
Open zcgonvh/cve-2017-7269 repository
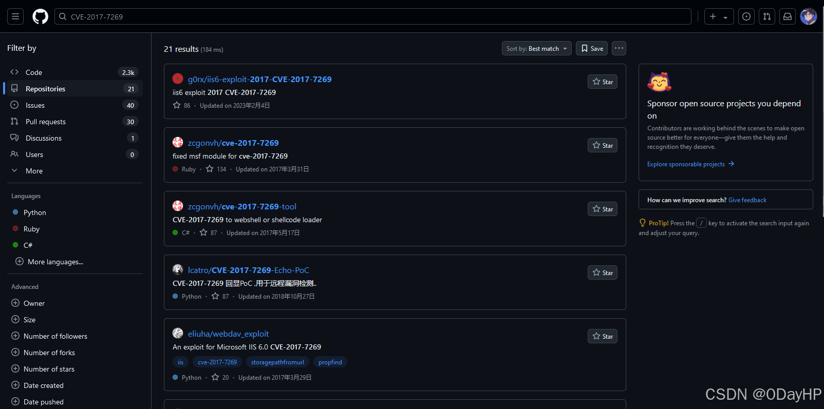click(233, 143)
